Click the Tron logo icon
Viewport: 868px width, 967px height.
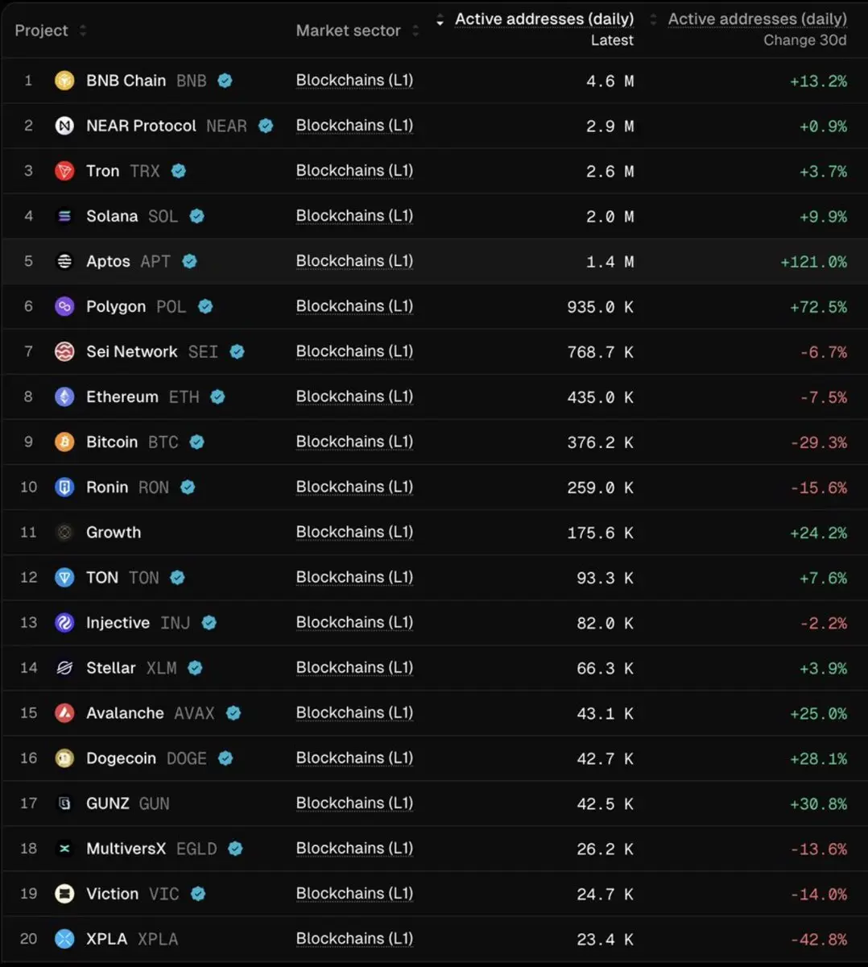(x=64, y=171)
